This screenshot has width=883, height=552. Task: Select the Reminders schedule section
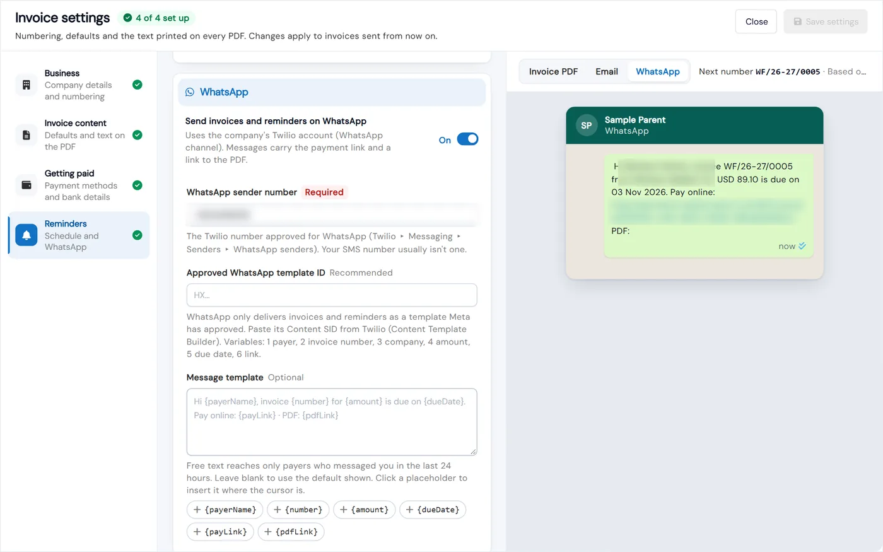click(79, 235)
